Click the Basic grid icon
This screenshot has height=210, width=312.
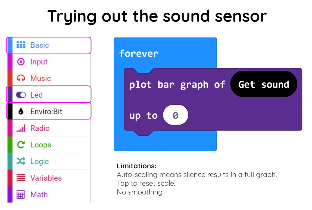(21, 45)
